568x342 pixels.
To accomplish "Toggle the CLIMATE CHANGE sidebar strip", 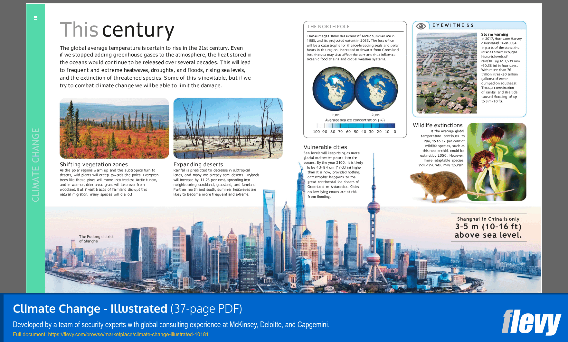I will 35,164.
